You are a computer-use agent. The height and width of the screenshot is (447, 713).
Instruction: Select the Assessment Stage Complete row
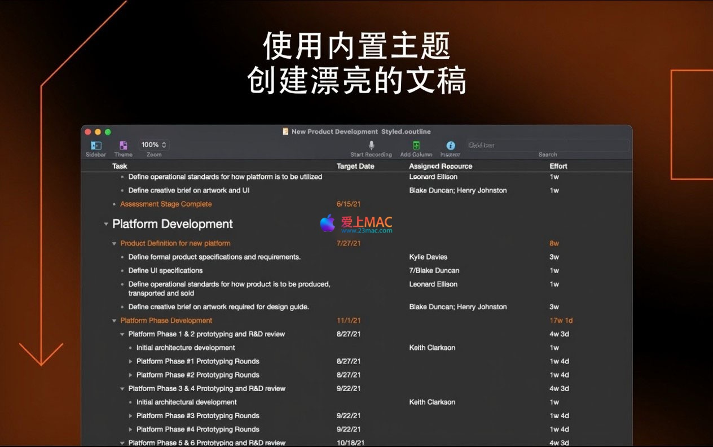coord(166,204)
